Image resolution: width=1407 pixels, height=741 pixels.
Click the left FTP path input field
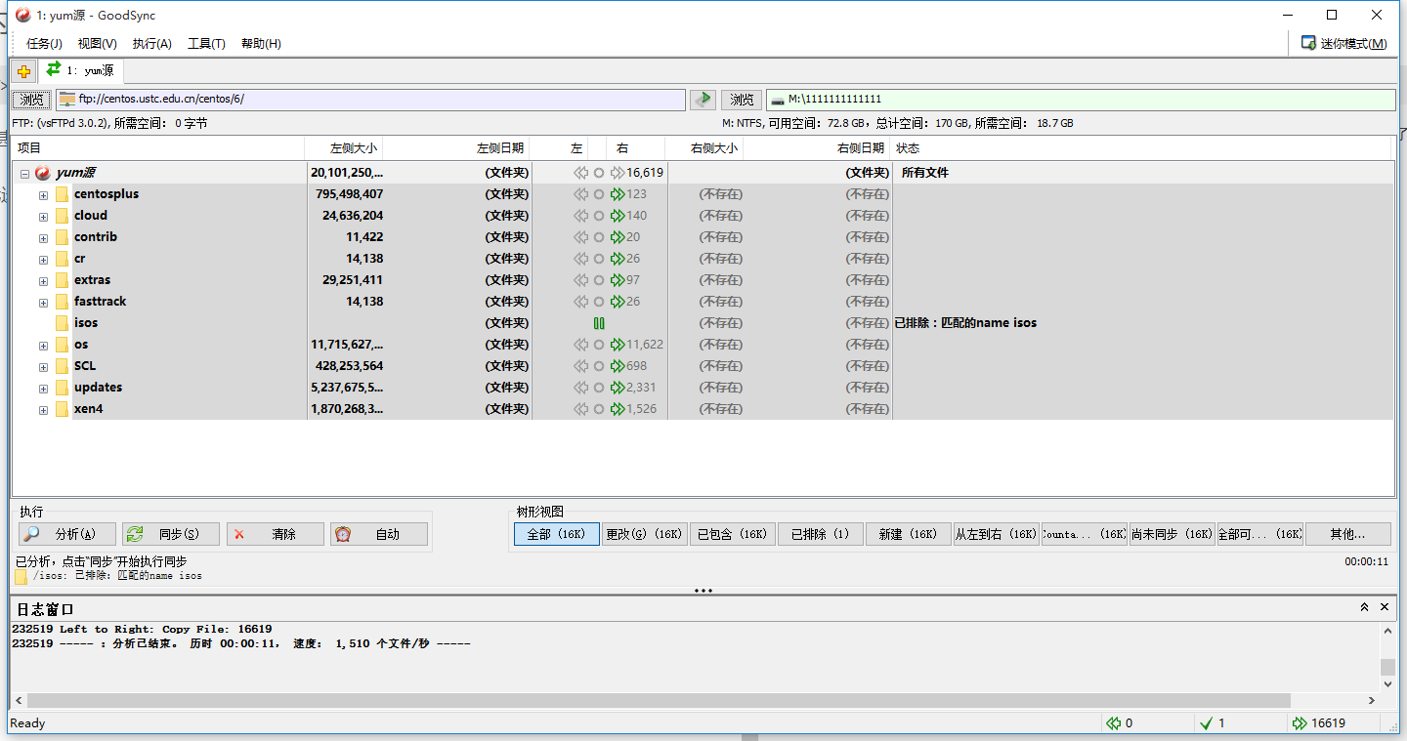pyautogui.click(x=371, y=100)
